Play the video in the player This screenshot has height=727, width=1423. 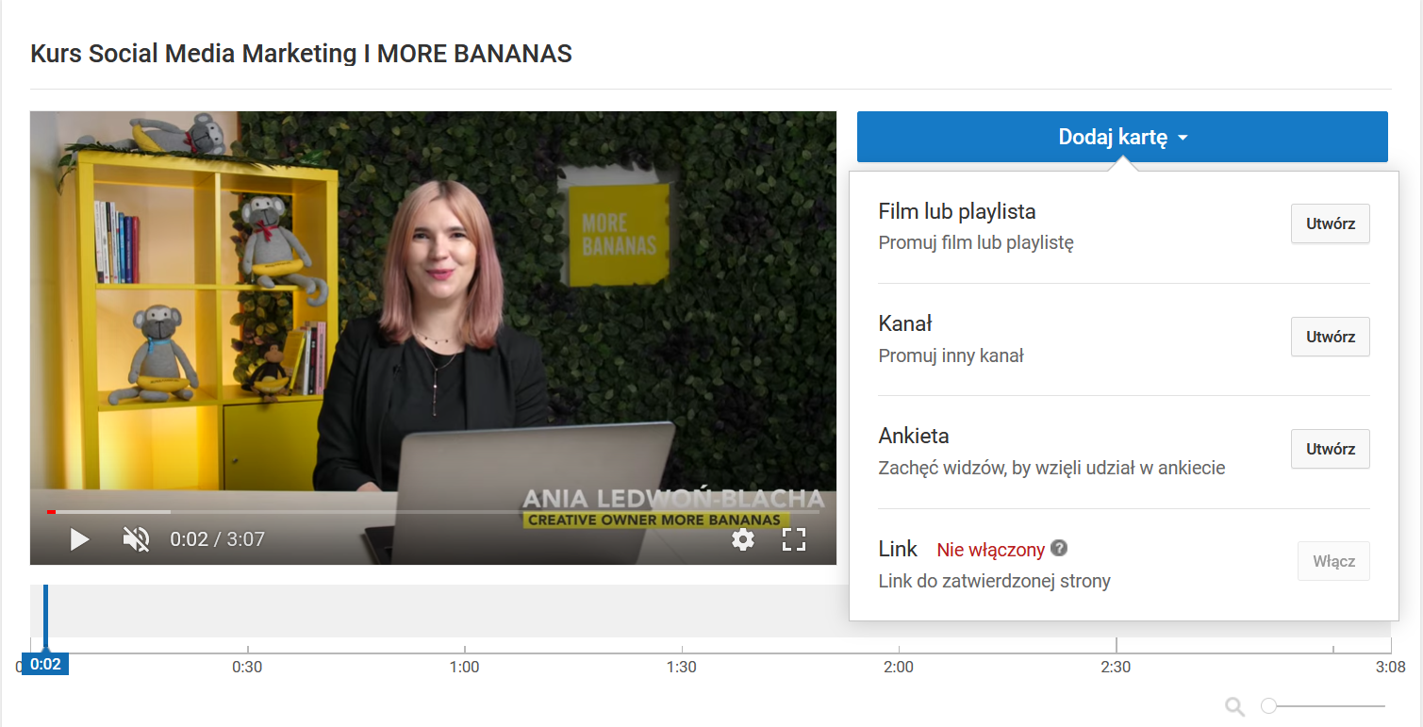click(80, 539)
